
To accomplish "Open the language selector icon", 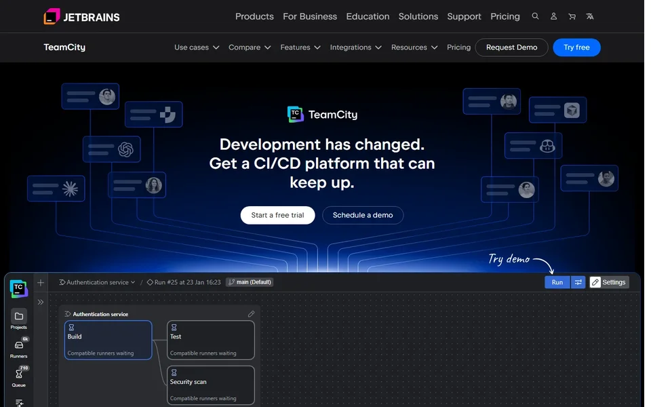I will [590, 16].
